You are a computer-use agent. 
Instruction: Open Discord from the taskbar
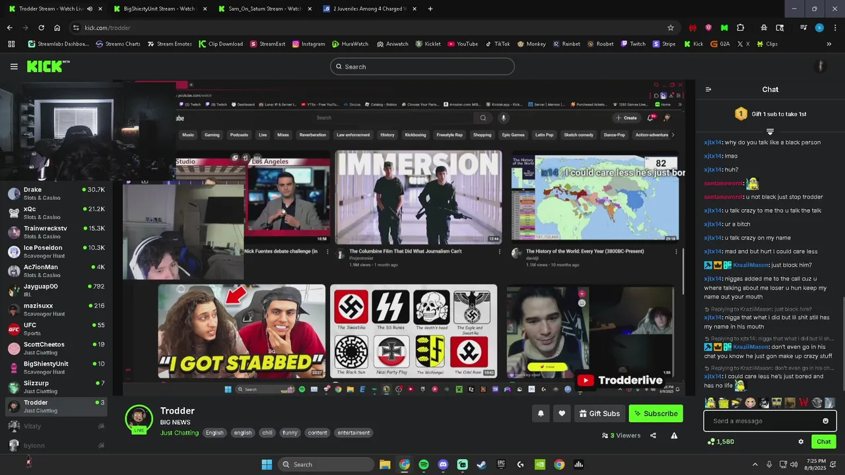(443, 464)
